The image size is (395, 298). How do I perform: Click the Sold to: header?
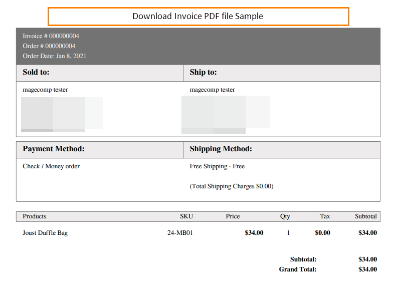(x=36, y=72)
